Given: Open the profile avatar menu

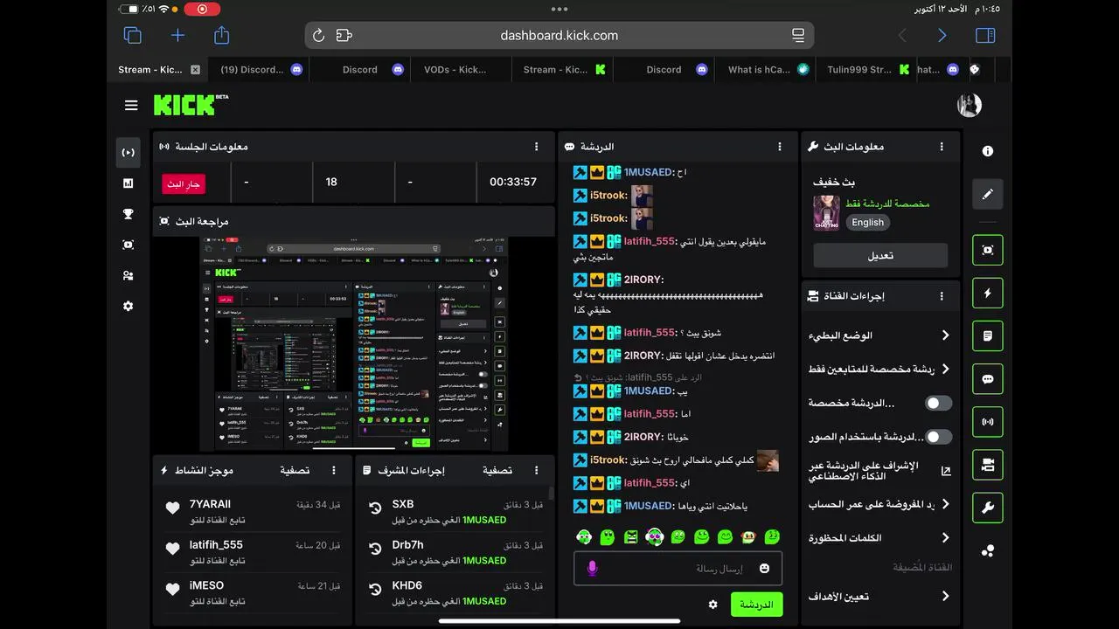Looking at the screenshot, I should [x=969, y=105].
